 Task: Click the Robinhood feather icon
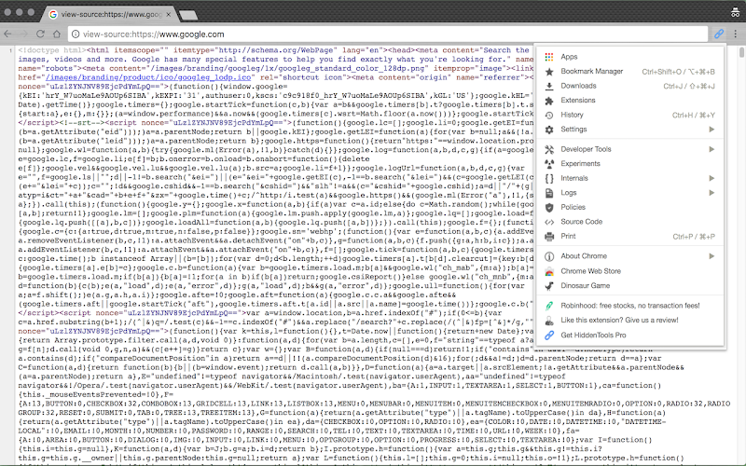point(549,306)
